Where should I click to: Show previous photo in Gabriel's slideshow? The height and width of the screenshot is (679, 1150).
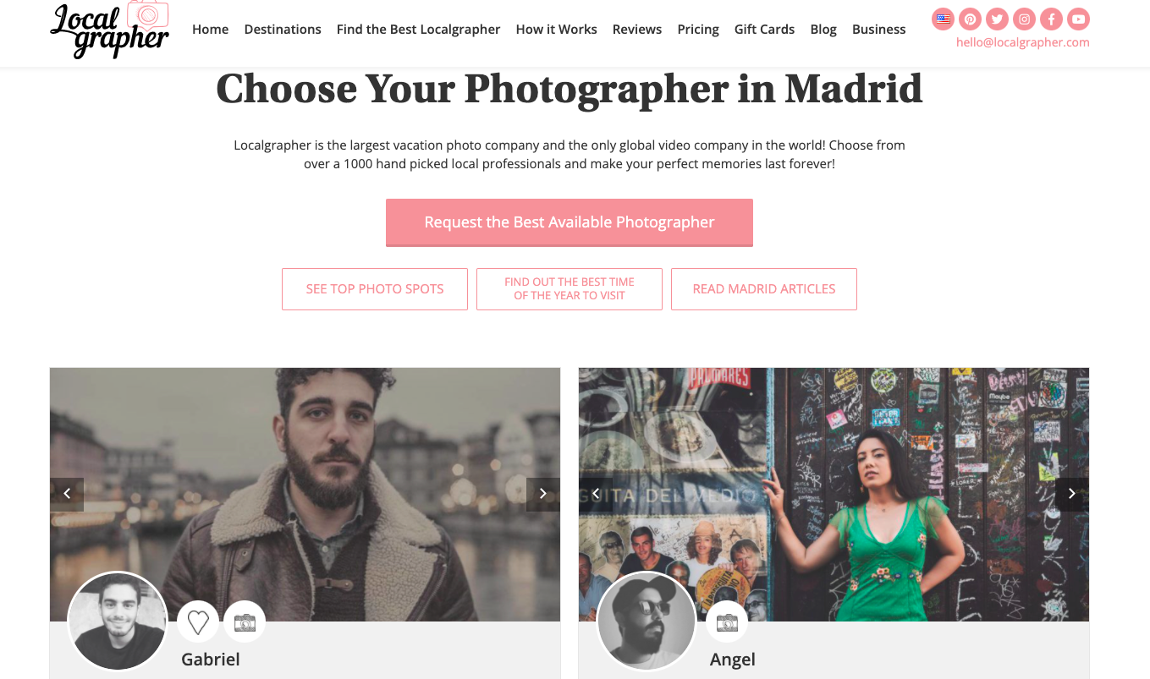pyautogui.click(x=67, y=495)
